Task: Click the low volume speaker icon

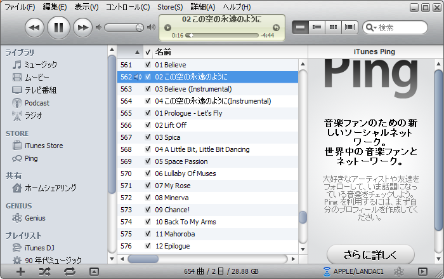Action: tap(98, 27)
